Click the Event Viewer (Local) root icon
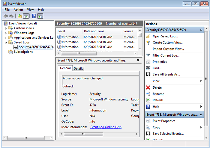 click(x=6, y=23)
